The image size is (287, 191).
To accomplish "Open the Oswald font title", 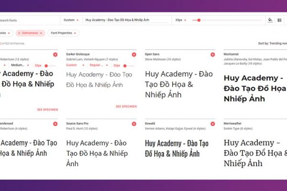I will [x=150, y=123].
